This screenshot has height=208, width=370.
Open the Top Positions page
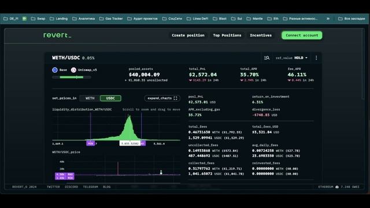coord(227,35)
